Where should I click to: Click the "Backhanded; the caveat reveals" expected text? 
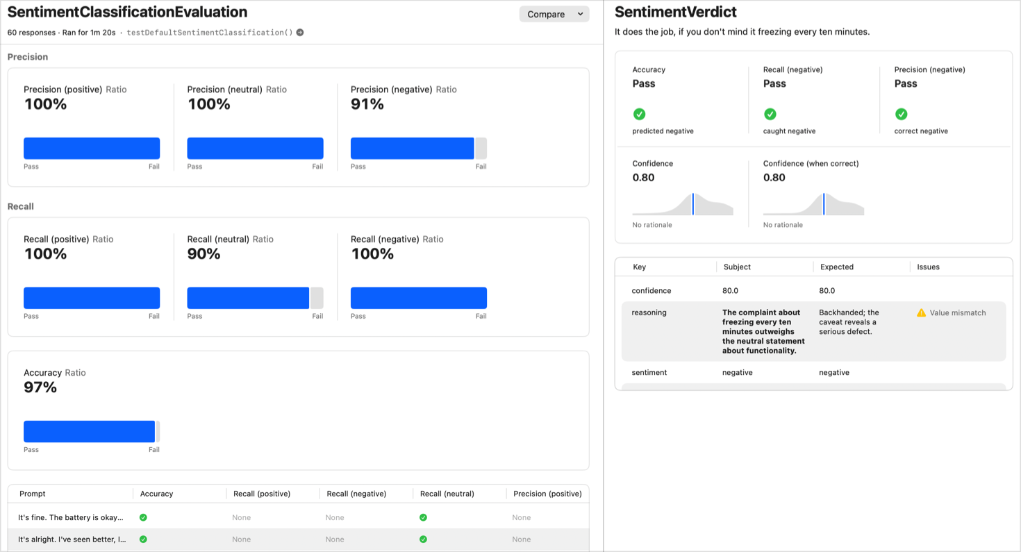click(x=849, y=322)
